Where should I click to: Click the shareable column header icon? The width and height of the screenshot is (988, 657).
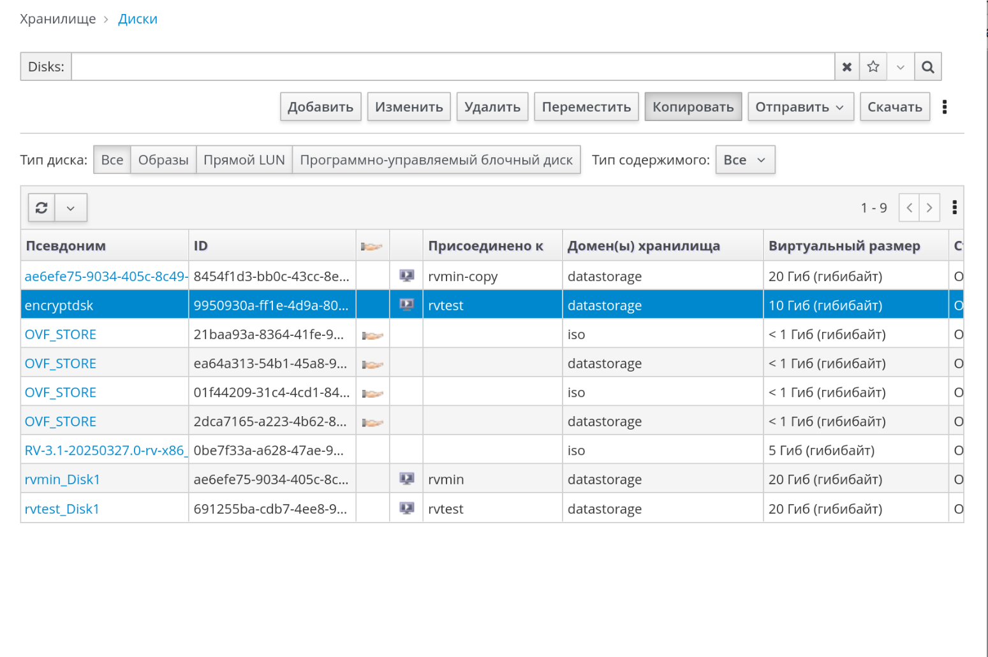click(x=372, y=246)
